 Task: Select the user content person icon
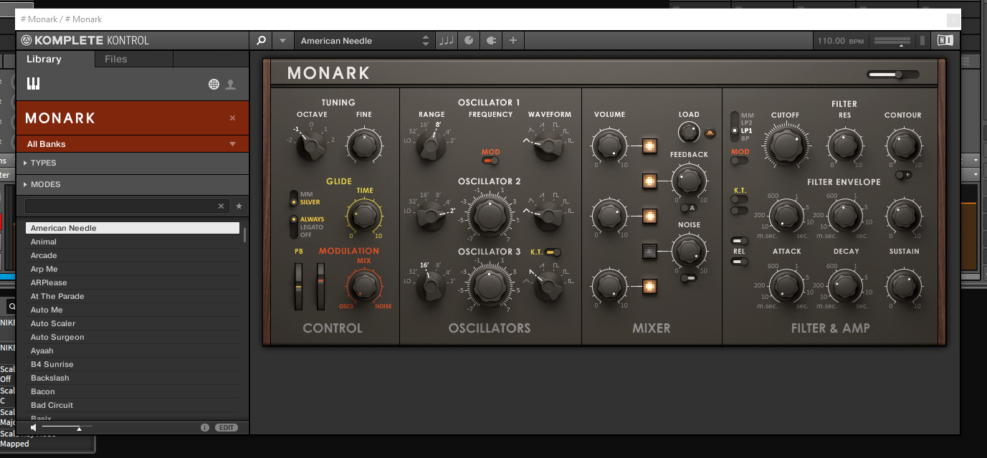pos(230,85)
